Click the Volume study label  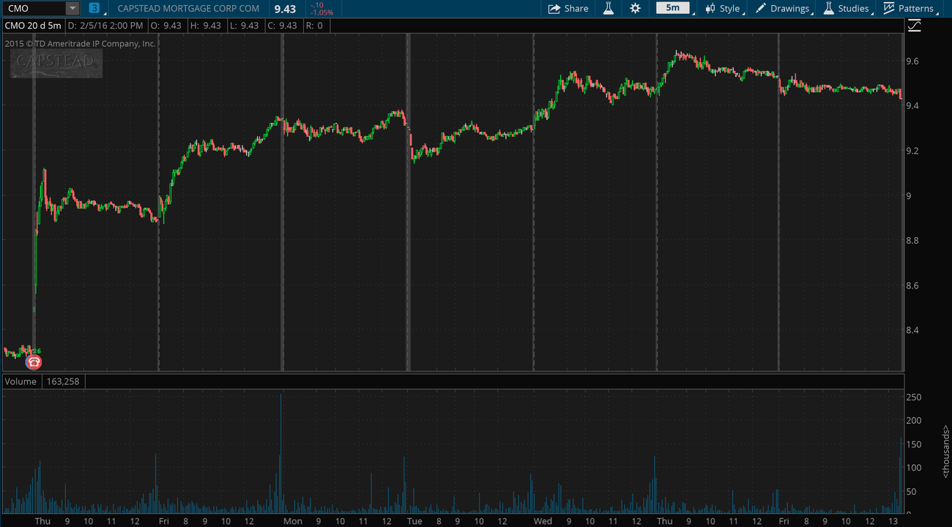tap(21, 381)
